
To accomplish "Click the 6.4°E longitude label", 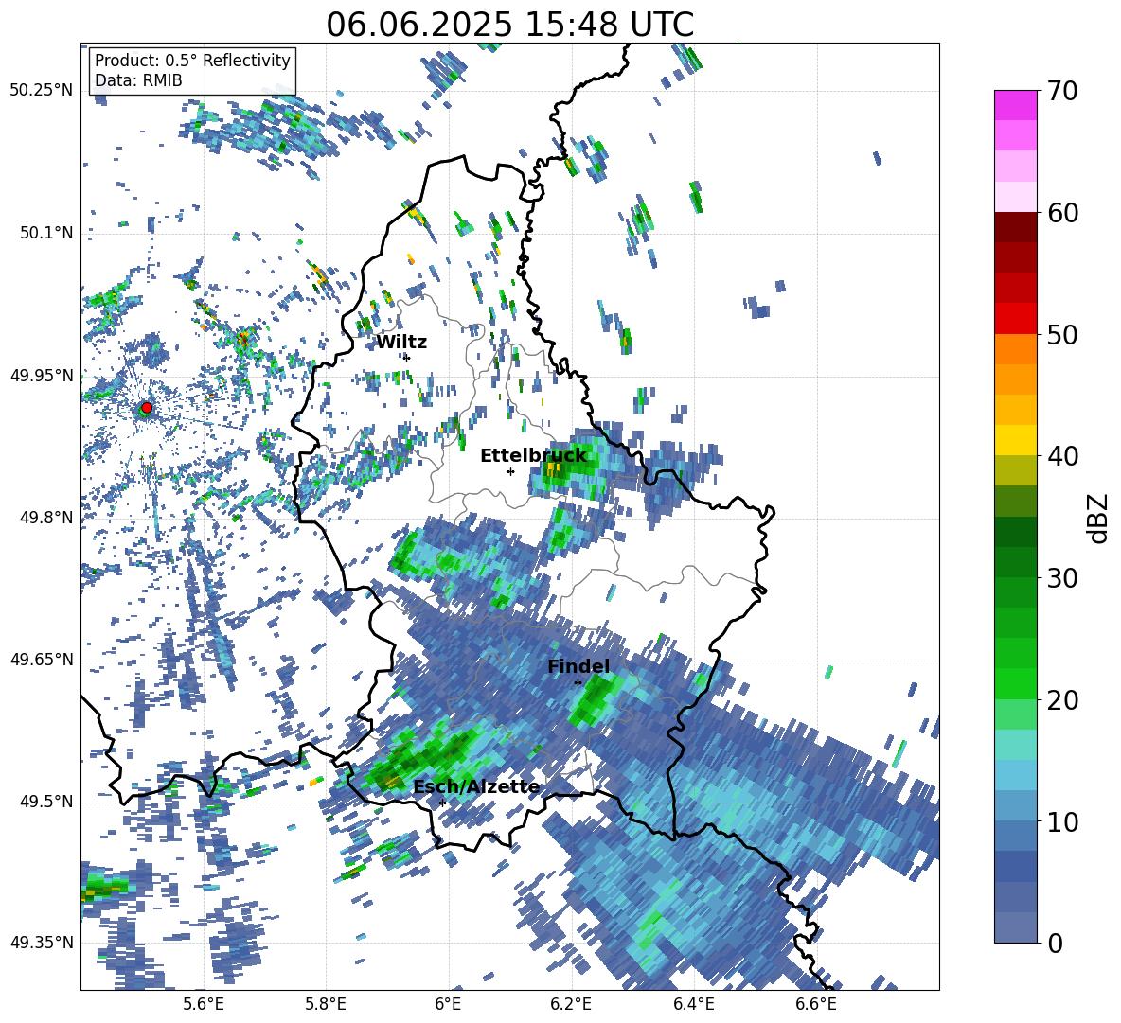I will [x=693, y=1004].
